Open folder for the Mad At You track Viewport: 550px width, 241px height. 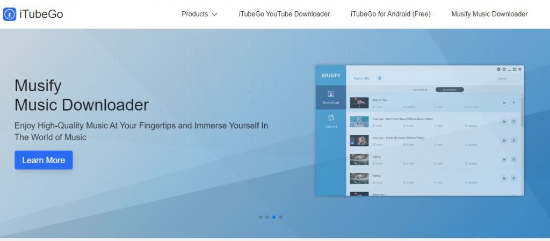pos(504,102)
